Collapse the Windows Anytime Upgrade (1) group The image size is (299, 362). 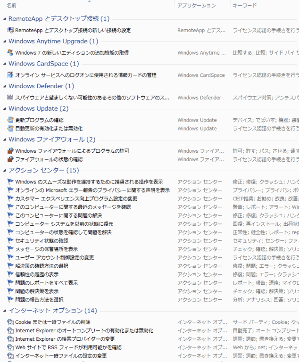pos(4,41)
